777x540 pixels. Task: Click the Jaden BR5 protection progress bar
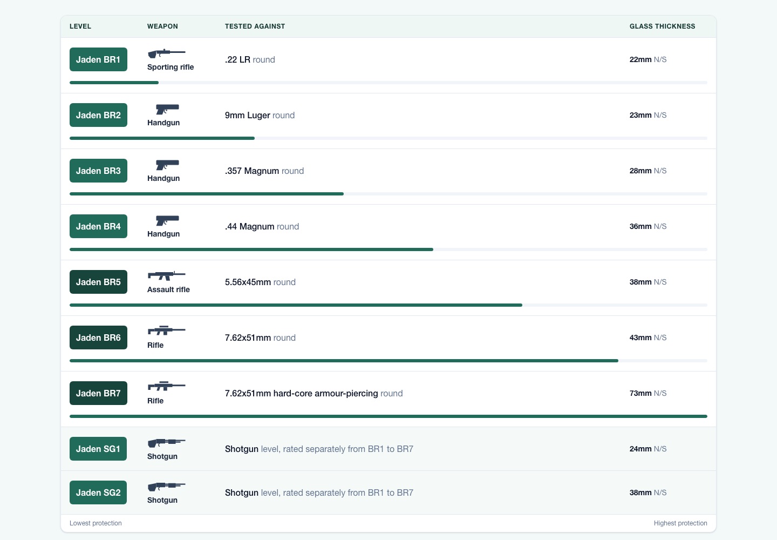pyautogui.click(x=388, y=305)
